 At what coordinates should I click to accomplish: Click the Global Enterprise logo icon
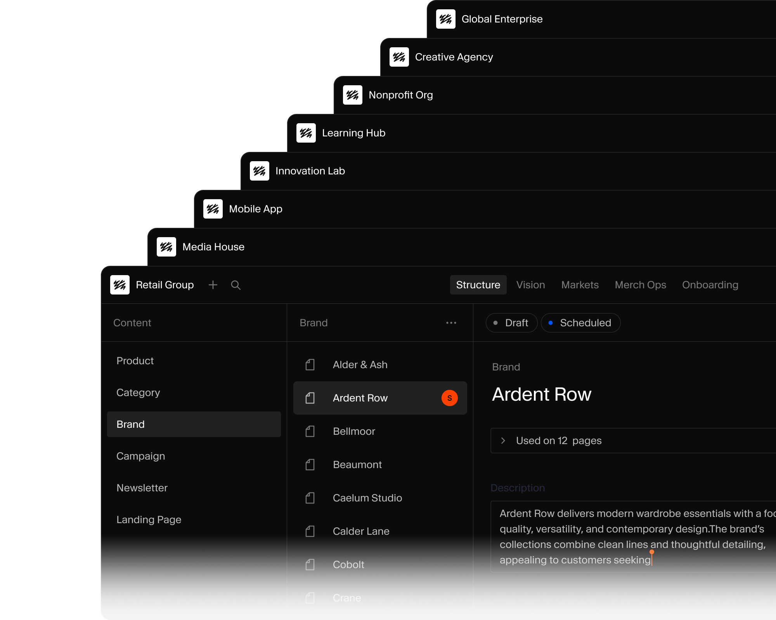tap(445, 19)
